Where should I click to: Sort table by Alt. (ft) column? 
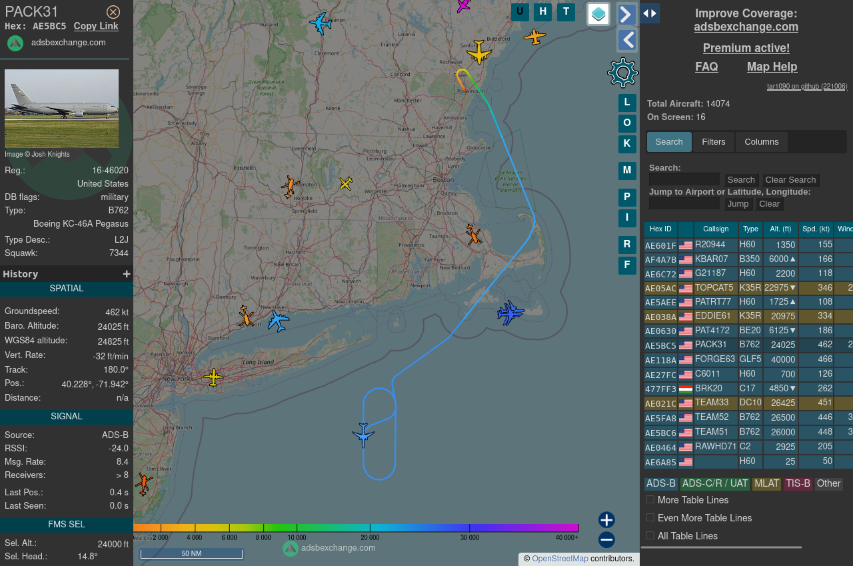(780, 229)
